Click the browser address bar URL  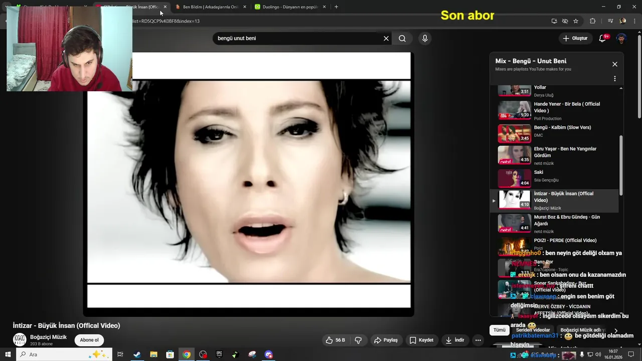pos(166,21)
